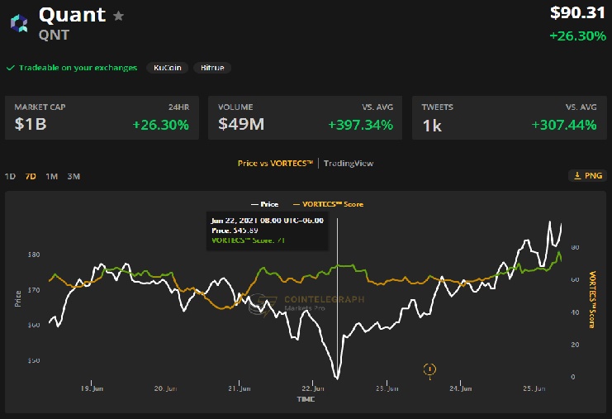Click the Volume stat card
Image resolution: width=612 pixels, height=419 pixels.
306,118
